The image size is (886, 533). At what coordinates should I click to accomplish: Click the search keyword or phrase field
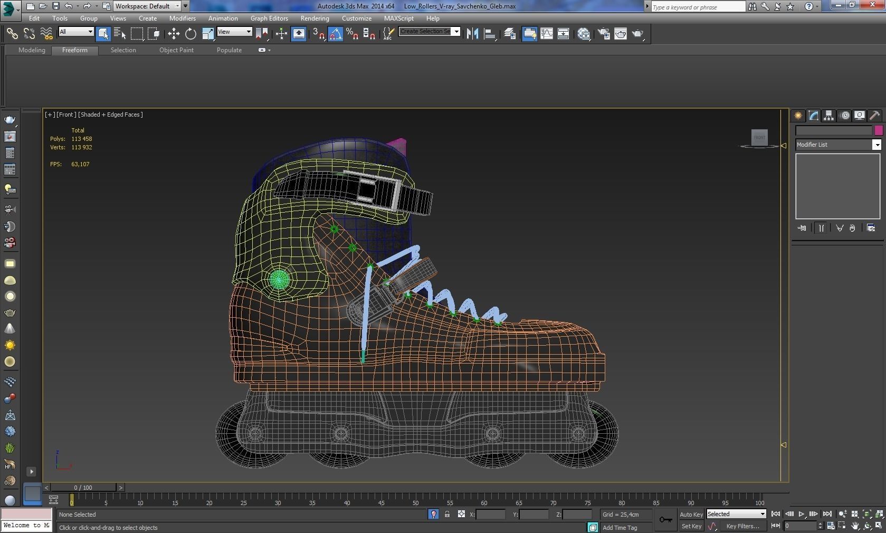click(698, 7)
